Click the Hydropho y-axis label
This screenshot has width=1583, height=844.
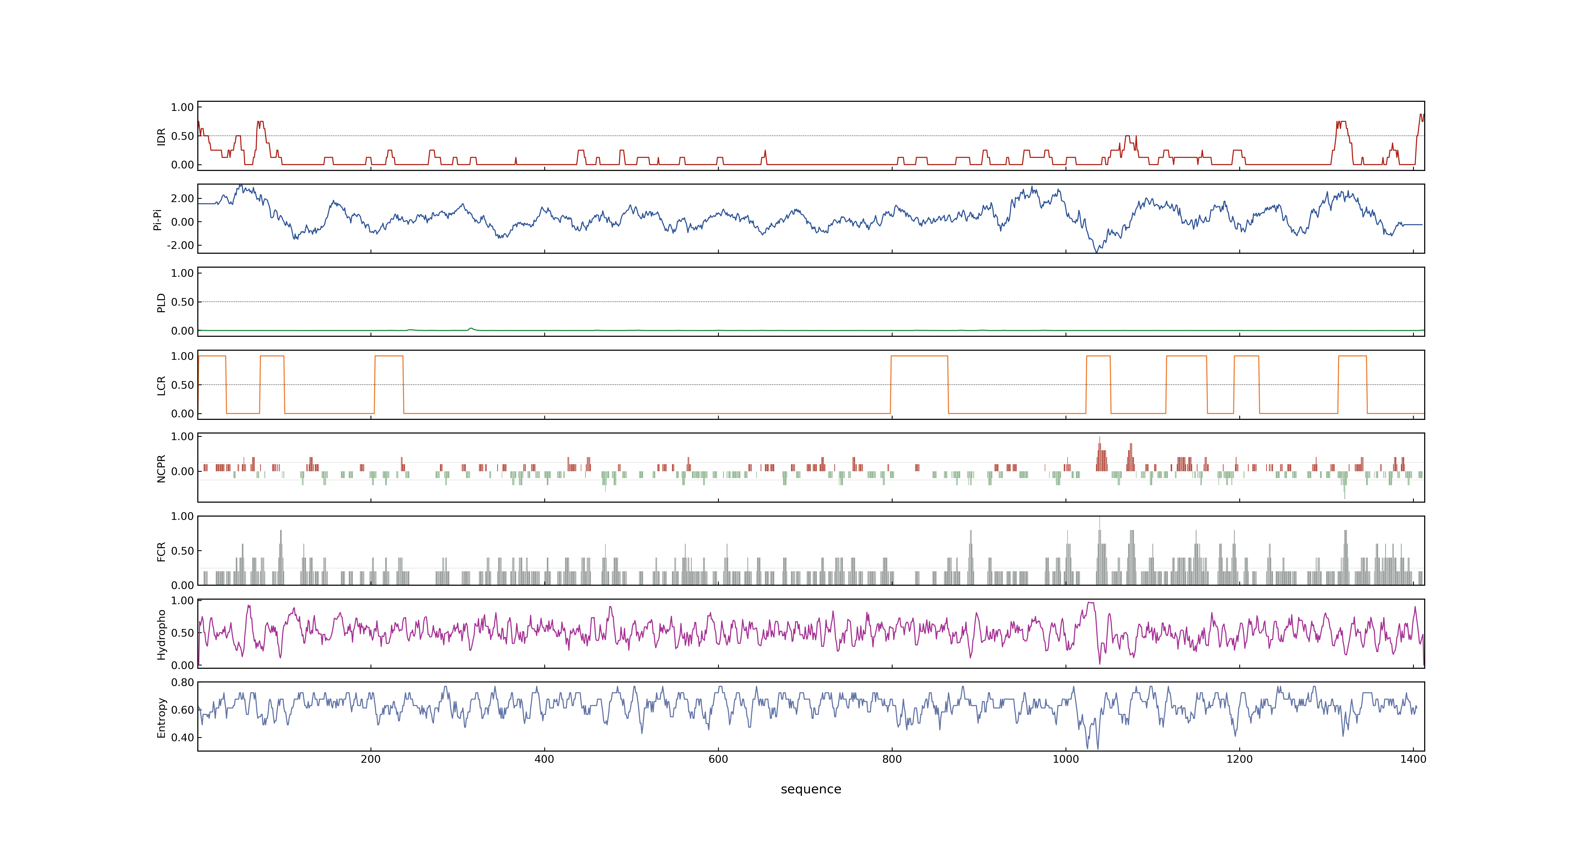coord(161,635)
